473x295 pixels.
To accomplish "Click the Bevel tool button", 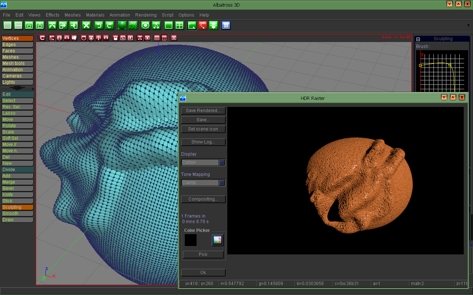I will tap(17, 188).
